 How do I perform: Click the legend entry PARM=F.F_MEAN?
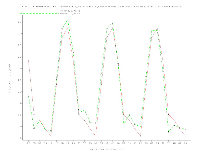[70, 14]
